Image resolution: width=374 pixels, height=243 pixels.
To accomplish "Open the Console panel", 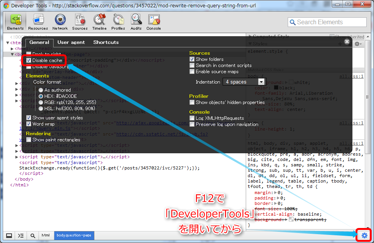I will (x=154, y=22).
